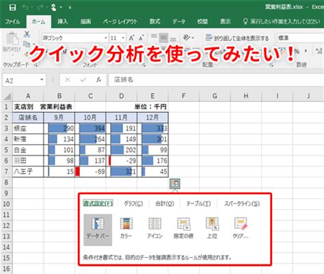Open the 挿入 ribbon tab
The height and width of the screenshot is (274, 324).
pyautogui.click(x=62, y=22)
